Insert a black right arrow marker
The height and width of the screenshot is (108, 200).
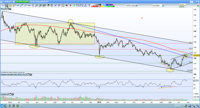66,6
